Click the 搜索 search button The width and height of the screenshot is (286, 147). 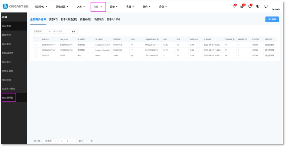pos(74,31)
